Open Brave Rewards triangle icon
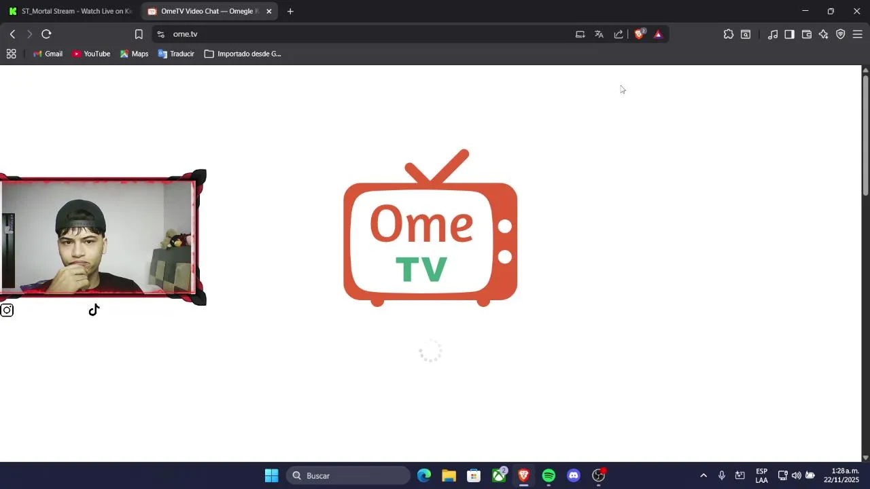870x489 pixels. point(658,34)
